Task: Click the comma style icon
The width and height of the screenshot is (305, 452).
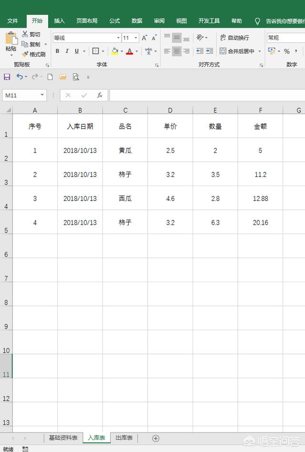Action: click(x=296, y=51)
